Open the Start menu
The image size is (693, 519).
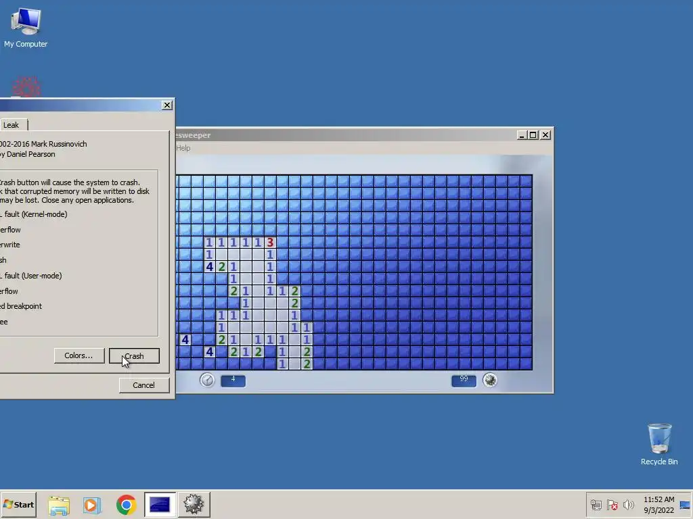pyautogui.click(x=18, y=504)
